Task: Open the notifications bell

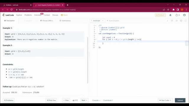Action: [x=170, y=15]
